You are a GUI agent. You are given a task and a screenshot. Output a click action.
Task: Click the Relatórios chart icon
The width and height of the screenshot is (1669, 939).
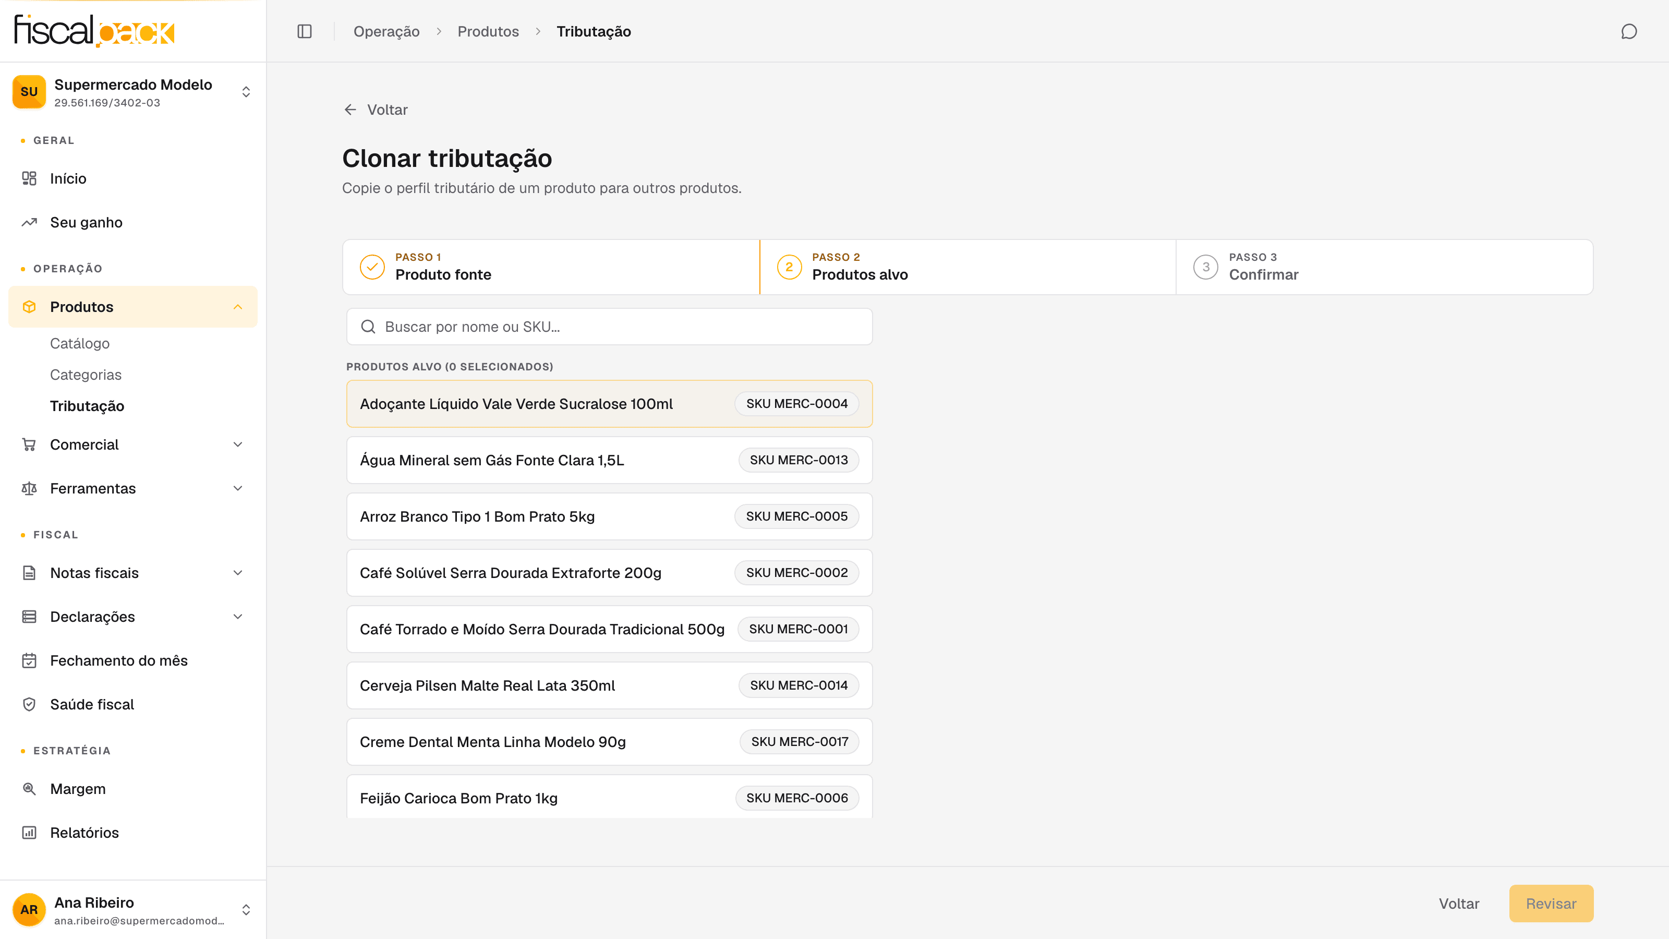coord(29,833)
